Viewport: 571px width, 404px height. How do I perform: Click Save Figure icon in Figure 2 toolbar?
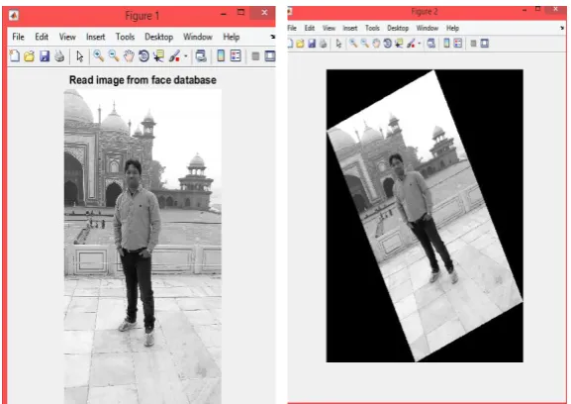pos(312,44)
